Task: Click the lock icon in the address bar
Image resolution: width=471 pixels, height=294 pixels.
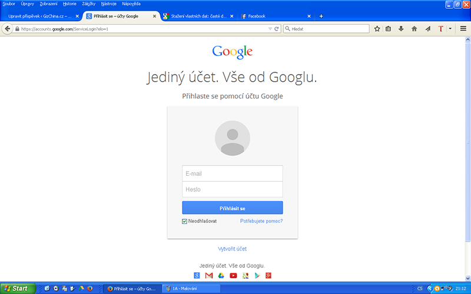Action: [x=17, y=29]
